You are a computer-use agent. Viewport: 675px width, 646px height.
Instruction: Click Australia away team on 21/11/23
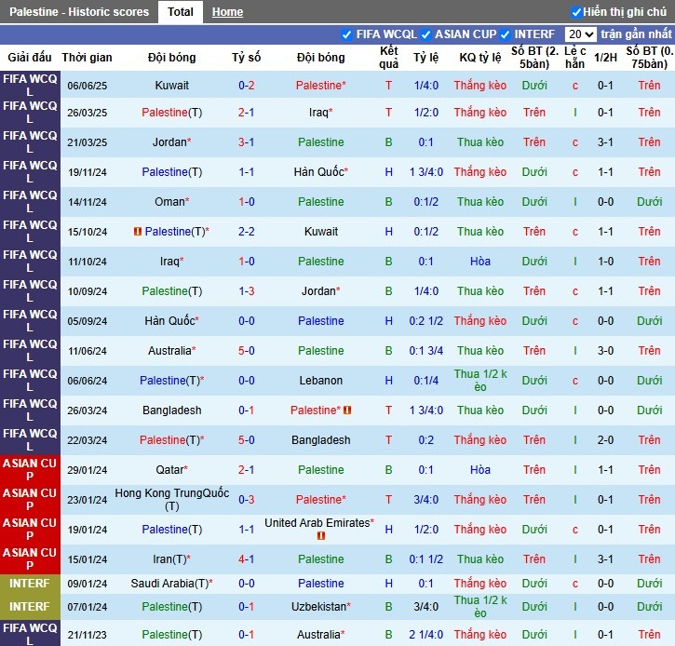320,635
